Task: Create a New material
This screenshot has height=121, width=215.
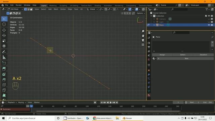Action: pos(185,58)
